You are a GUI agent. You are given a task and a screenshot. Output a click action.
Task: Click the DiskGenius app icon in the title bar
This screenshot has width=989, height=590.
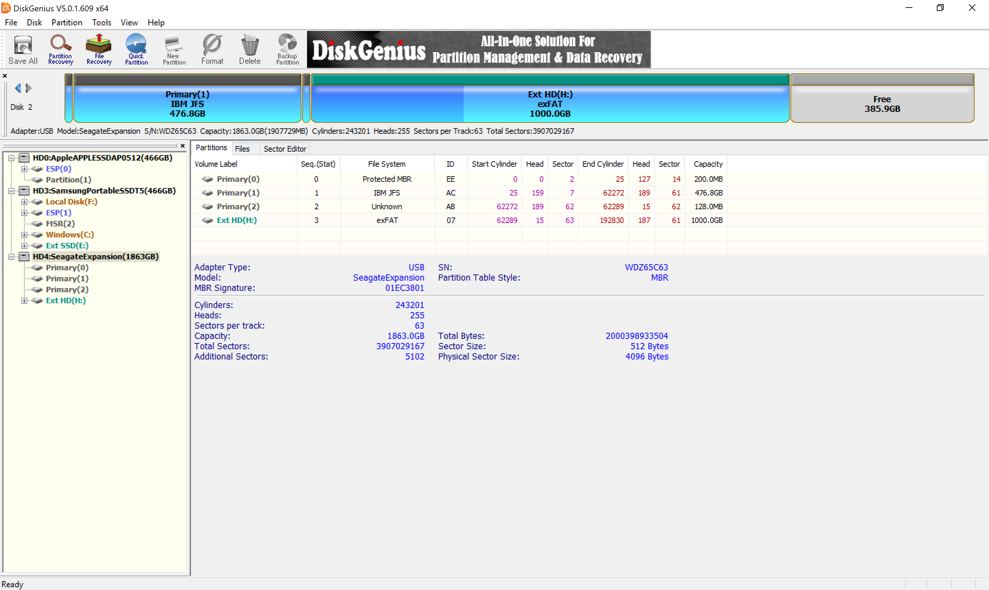click(5, 8)
